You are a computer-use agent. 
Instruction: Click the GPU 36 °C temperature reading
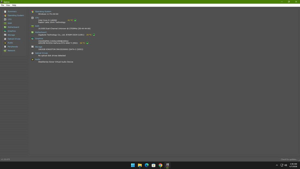click(x=82, y=43)
